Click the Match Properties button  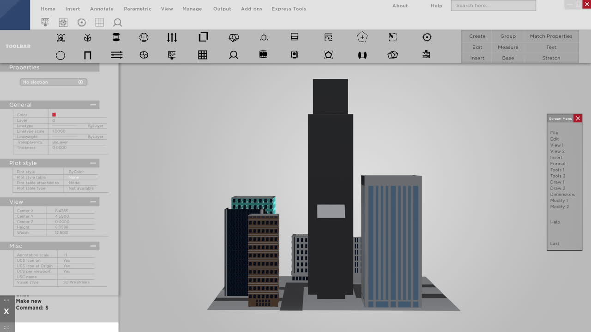551,36
